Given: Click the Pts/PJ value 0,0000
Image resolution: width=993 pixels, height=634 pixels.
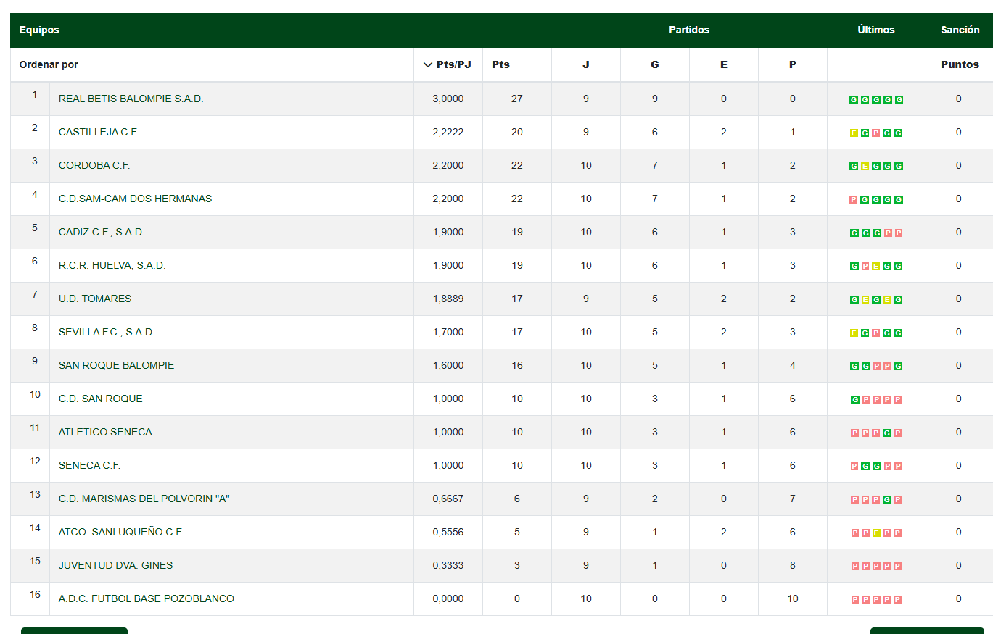Looking at the screenshot, I should [448, 598].
